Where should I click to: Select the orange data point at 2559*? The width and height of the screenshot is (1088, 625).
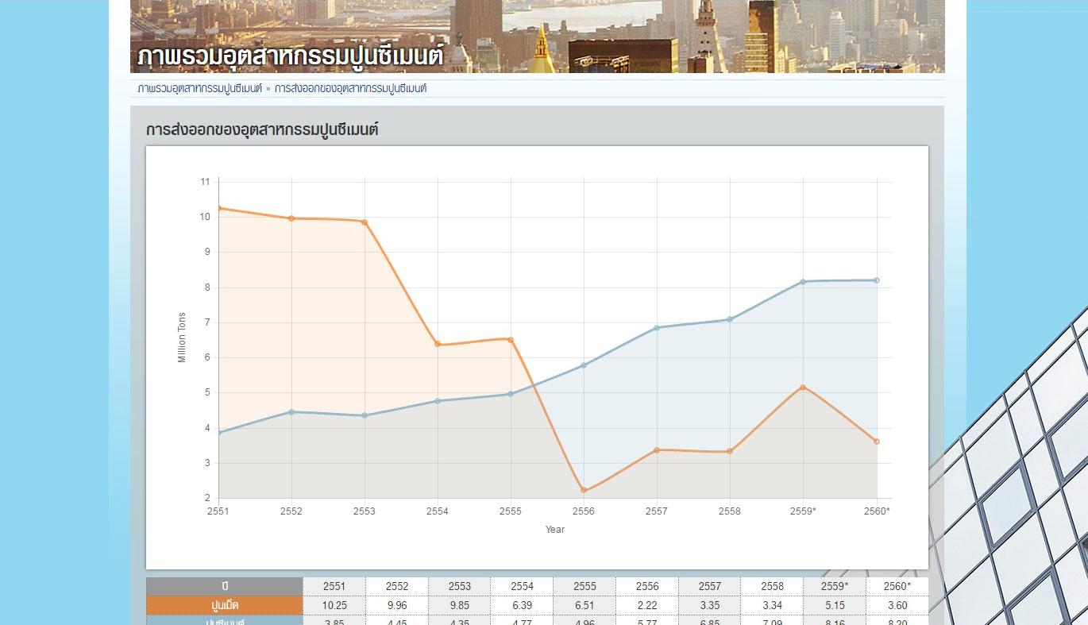(x=803, y=388)
